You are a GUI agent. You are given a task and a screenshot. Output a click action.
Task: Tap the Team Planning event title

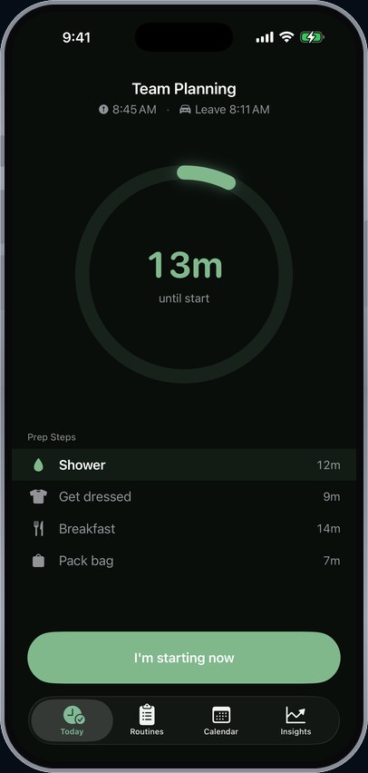(x=184, y=89)
